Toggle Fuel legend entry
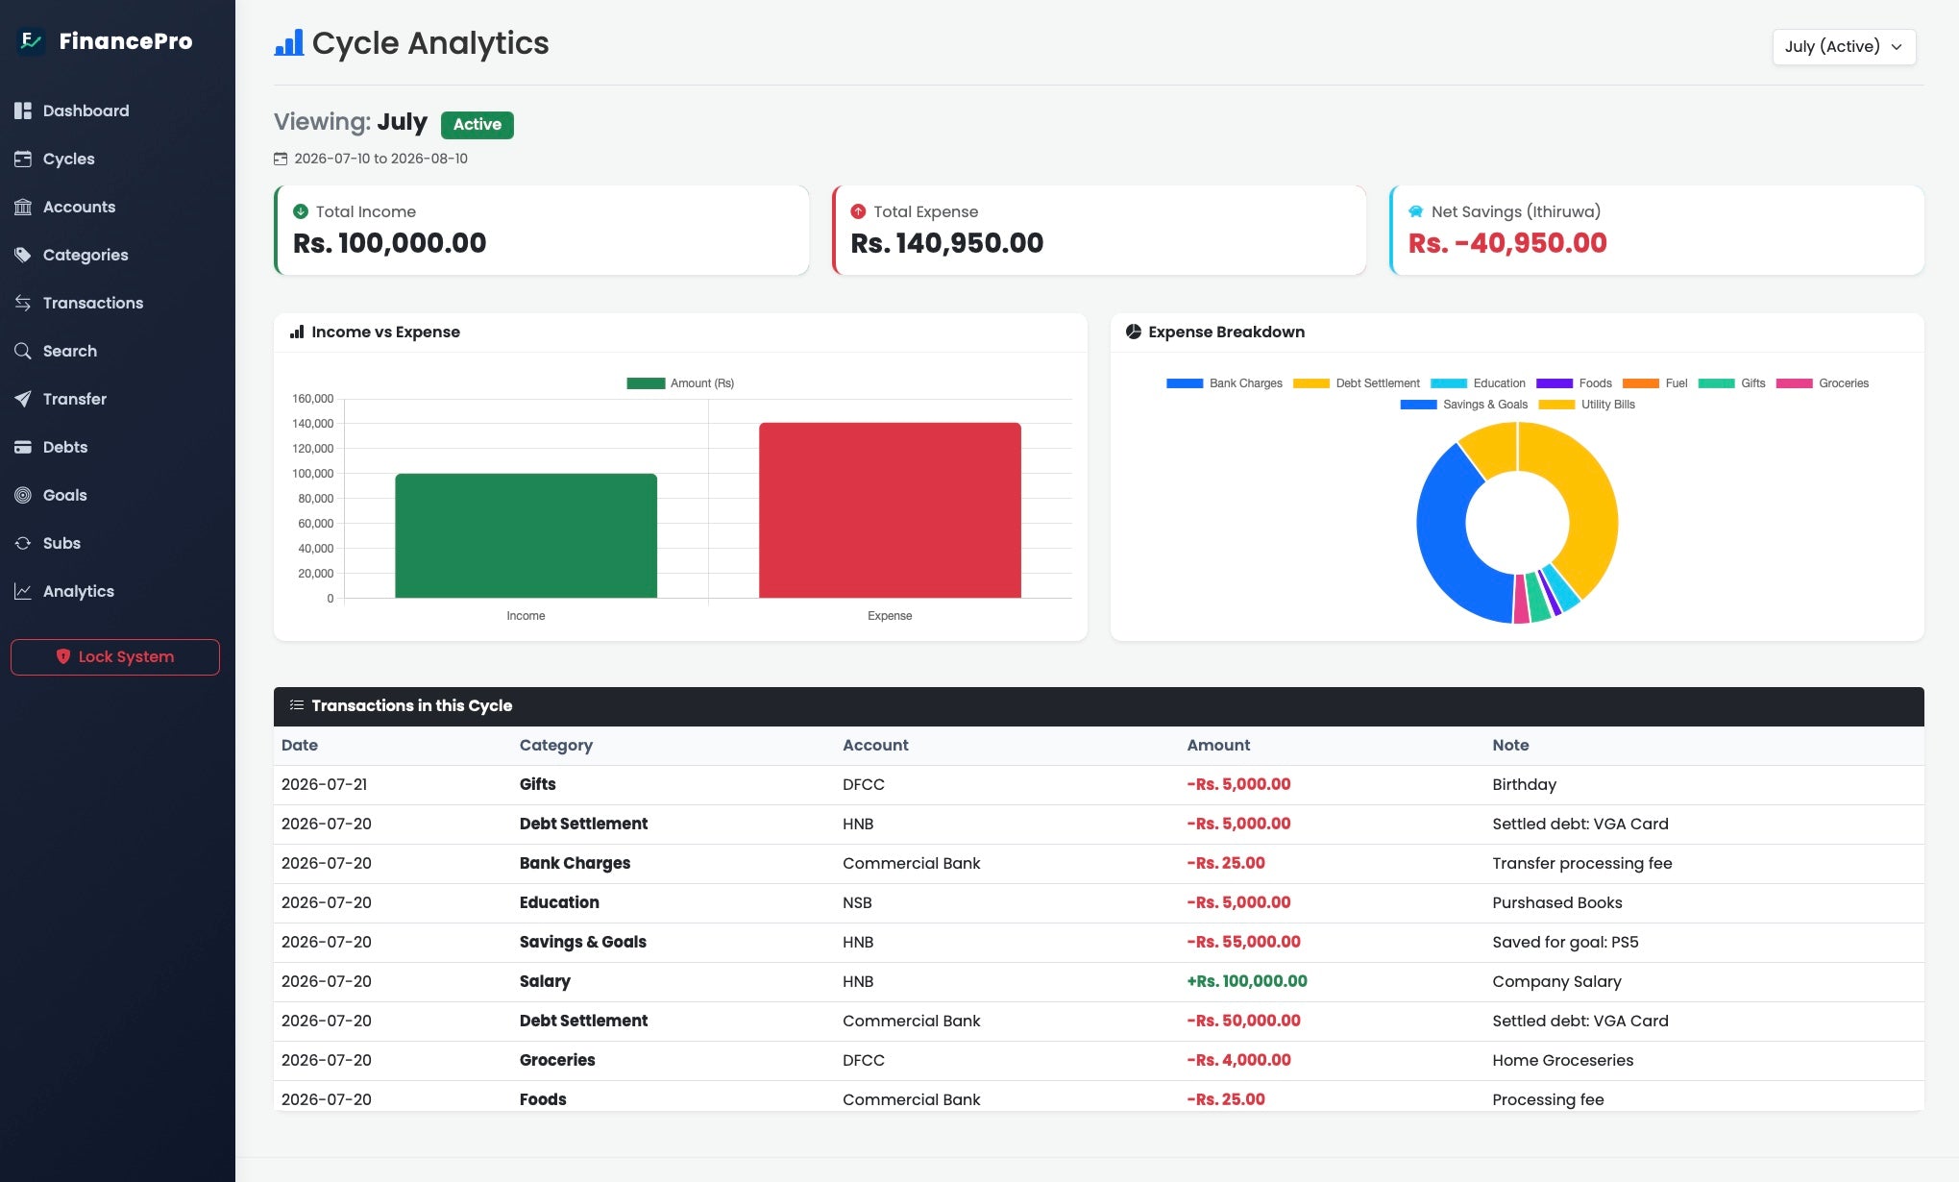Image resolution: width=1959 pixels, height=1182 pixels. pyautogui.click(x=1654, y=382)
